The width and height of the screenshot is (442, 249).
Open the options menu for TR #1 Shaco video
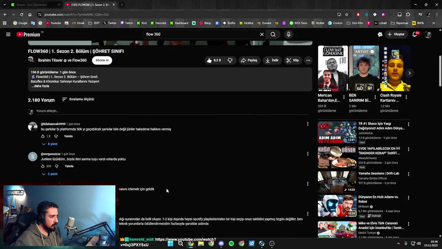tap(409, 124)
